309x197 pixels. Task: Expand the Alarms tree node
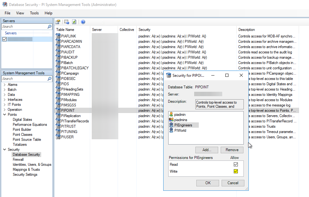[4, 85]
